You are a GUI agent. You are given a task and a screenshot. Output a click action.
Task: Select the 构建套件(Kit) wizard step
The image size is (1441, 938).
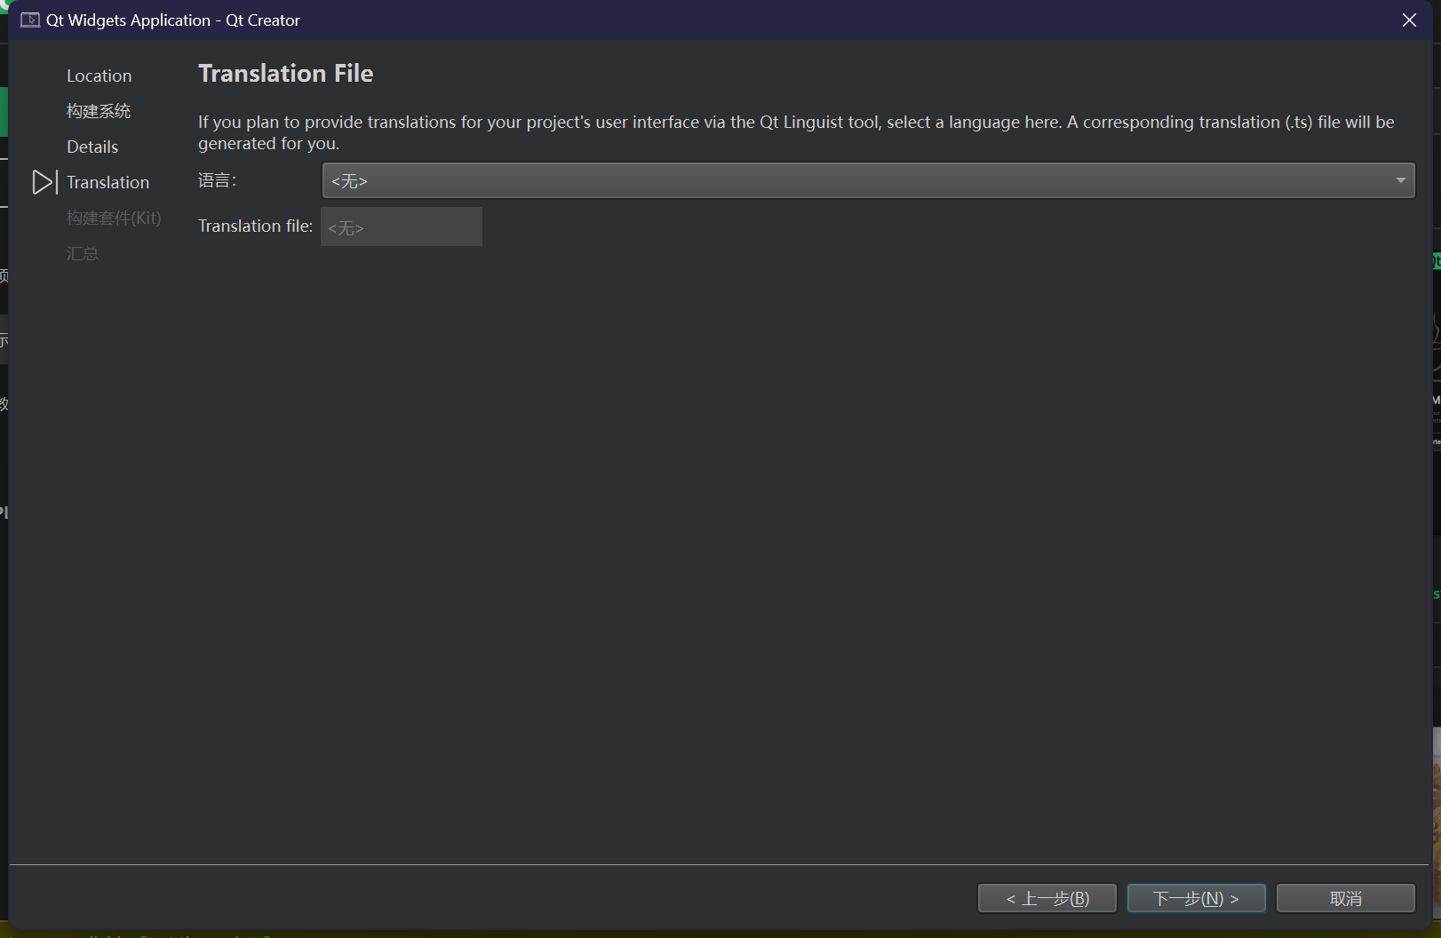point(114,218)
